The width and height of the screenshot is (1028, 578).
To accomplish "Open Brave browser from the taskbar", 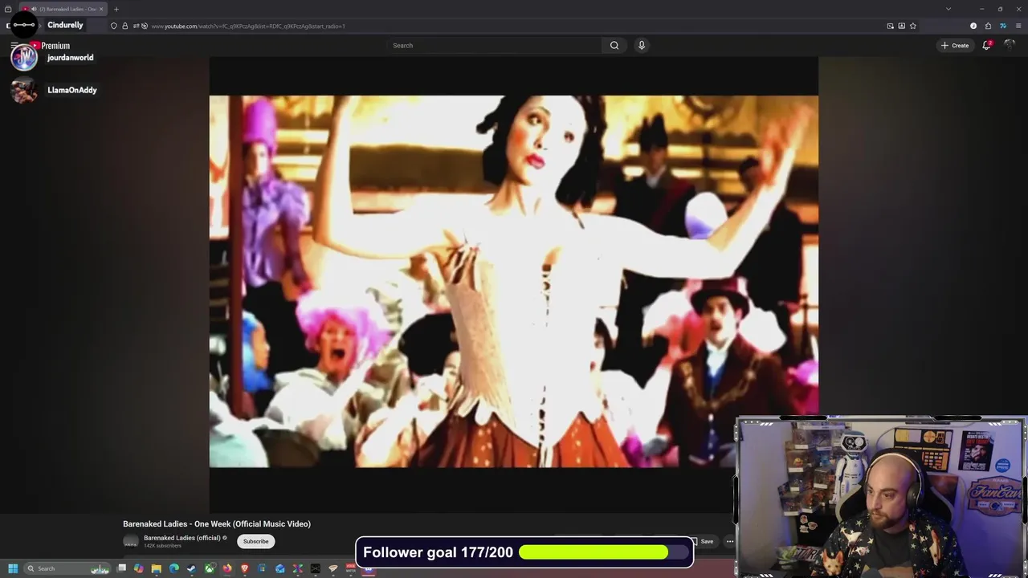I will (245, 568).
